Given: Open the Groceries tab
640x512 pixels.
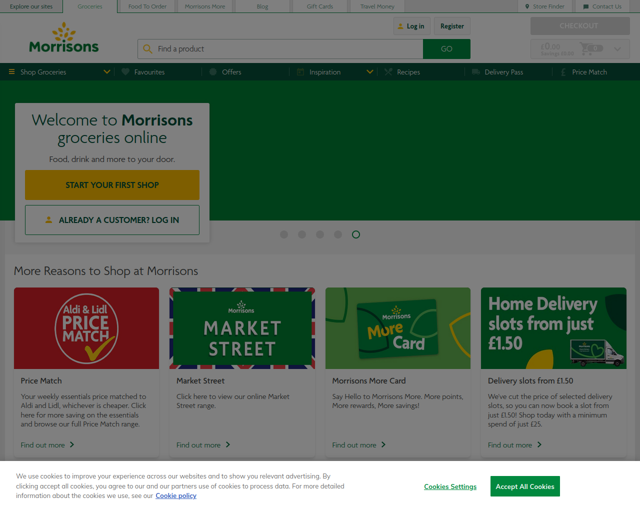Looking at the screenshot, I should 90,6.
